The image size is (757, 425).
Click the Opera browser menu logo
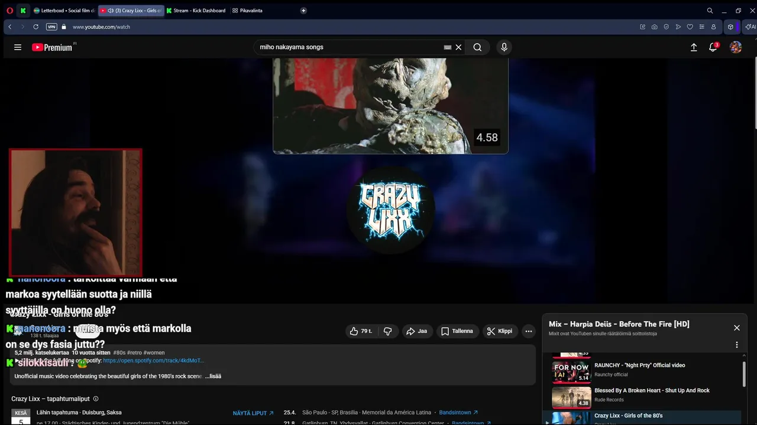[9, 11]
